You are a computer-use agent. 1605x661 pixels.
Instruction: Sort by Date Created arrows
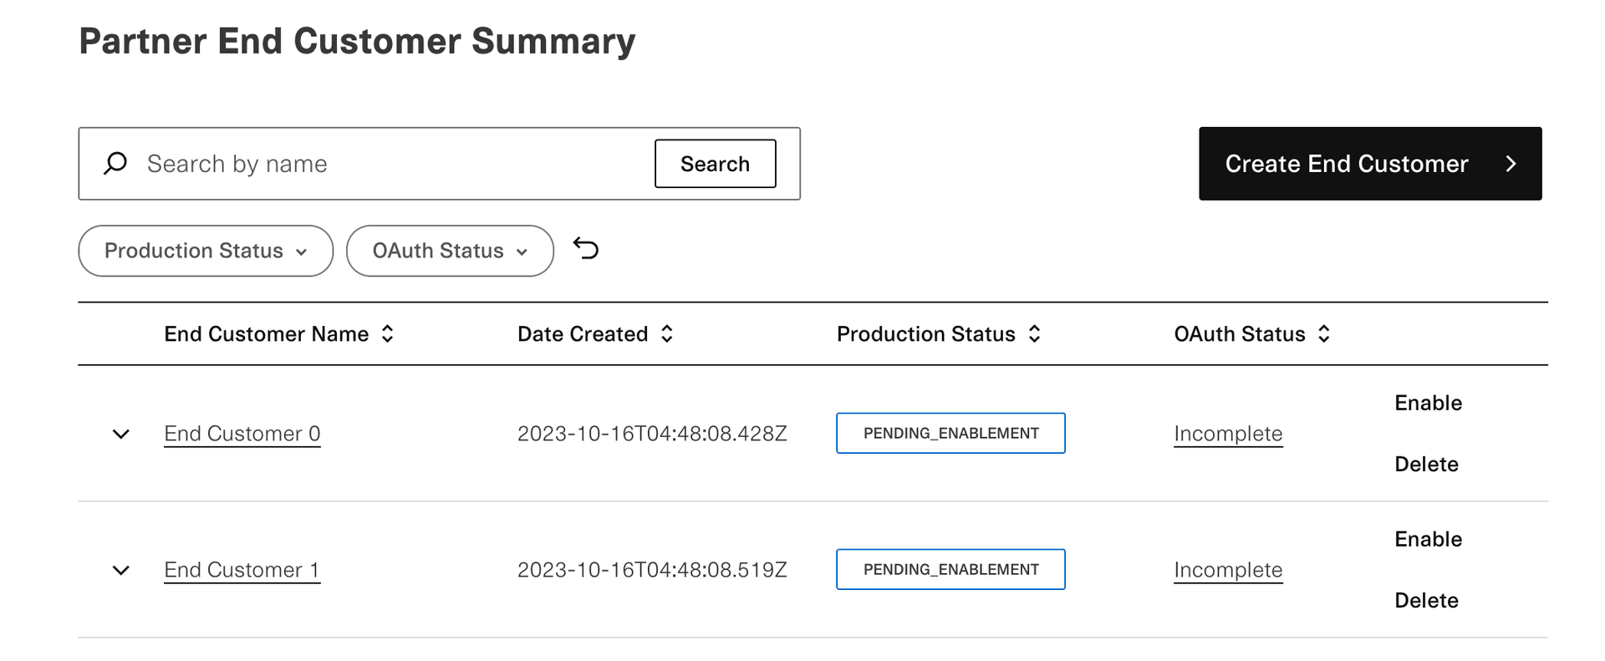point(667,334)
